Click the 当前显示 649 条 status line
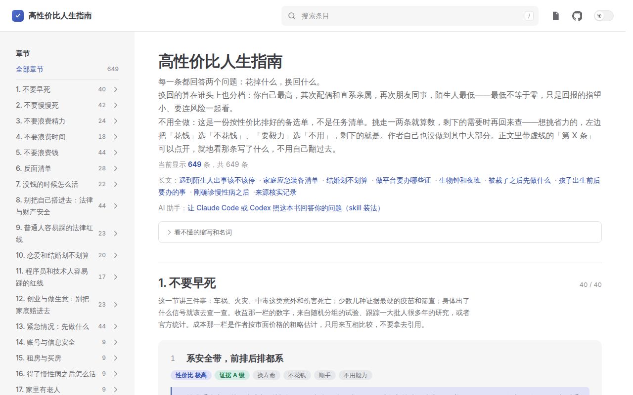 pyautogui.click(x=203, y=164)
